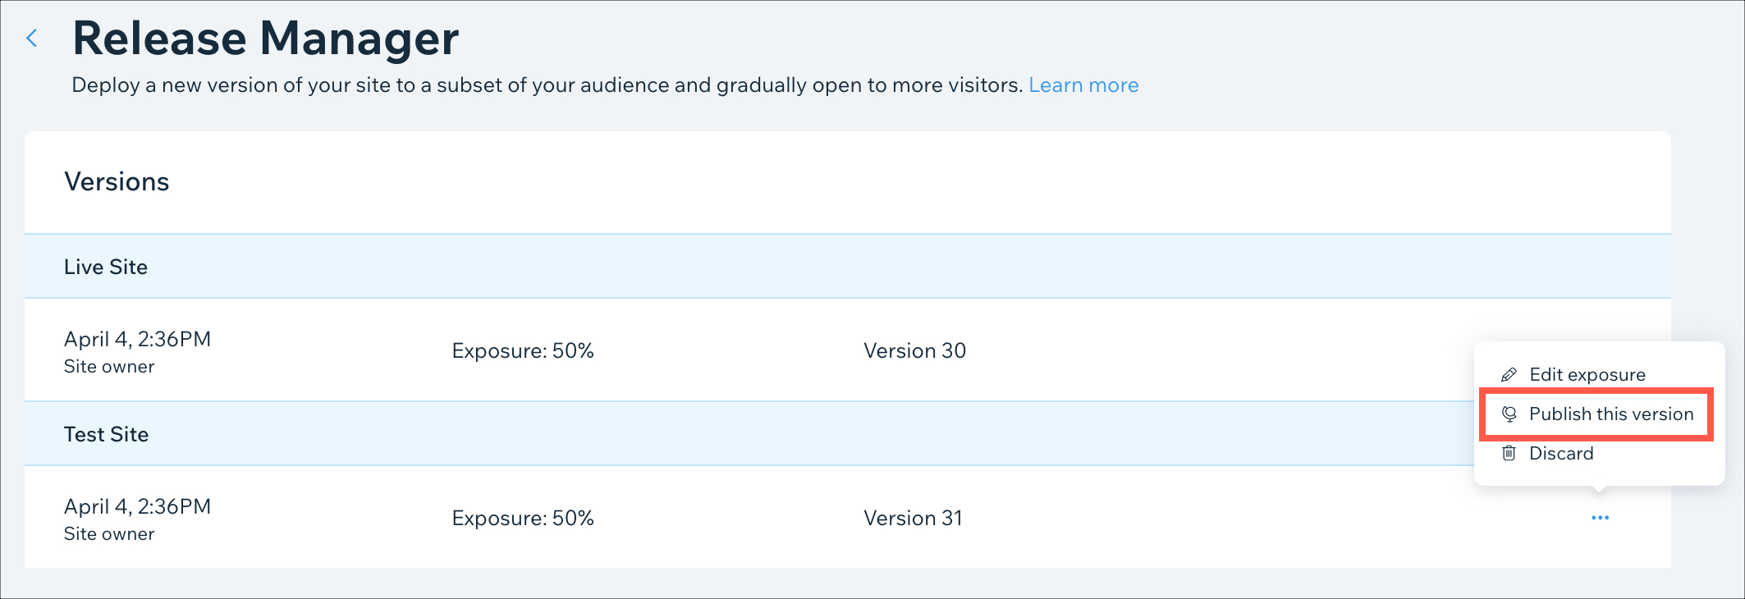Image resolution: width=1745 pixels, height=599 pixels.
Task: Open the three-dots menu for Version 31
Action: pyautogui.click(x=1600, y=518)
